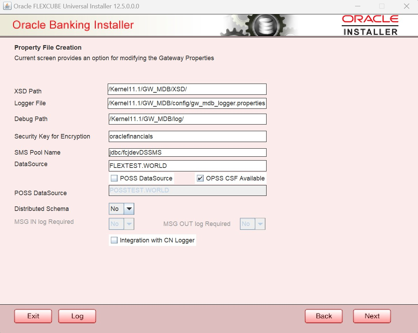The width and height of the screenshot is (418, 333).
Task: Focus the Logger File text field
Action: click(187, 103)
